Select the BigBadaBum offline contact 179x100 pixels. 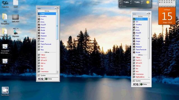point(140,77)
